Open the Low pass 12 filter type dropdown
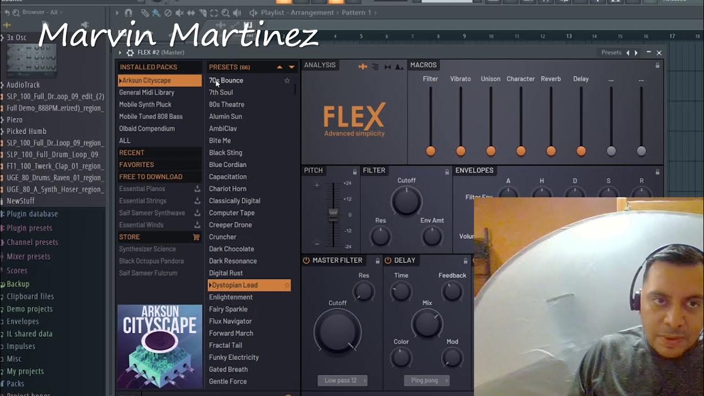Screen dimensions: 704x396 [x=342, y=381]
